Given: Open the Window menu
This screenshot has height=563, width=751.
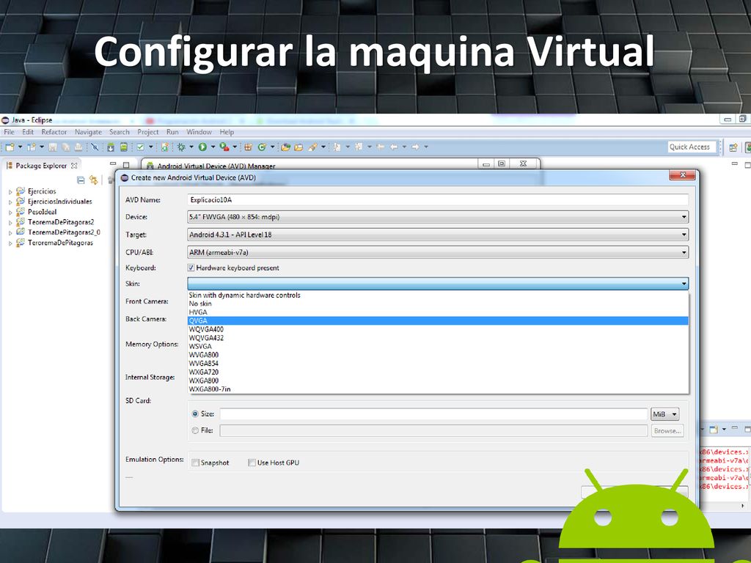Looking at the screenshot, I should (199, 132).
